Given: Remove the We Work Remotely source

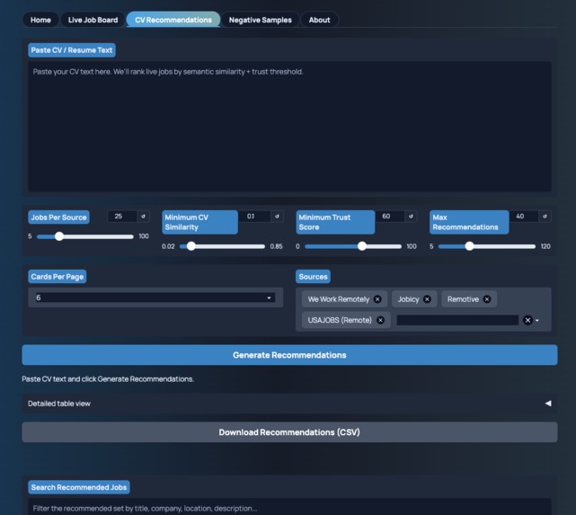Looking at the screenshot, I should point(377,299).
